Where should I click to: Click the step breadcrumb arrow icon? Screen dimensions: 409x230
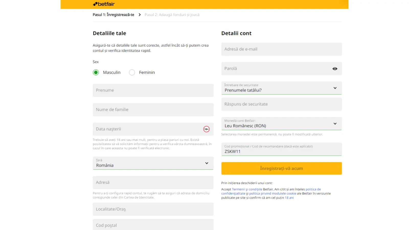click(x=140, y=15)
